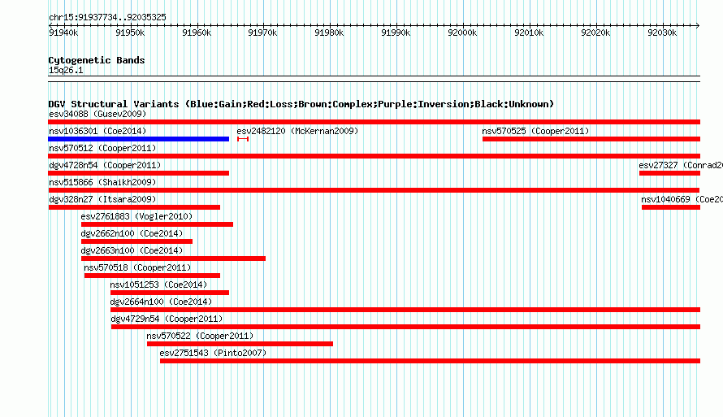Click the 15q26.1 band label
723x417 pixels.
tap(66, 70)
